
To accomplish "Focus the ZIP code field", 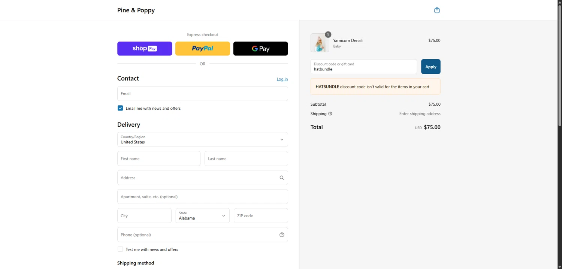I will 261,216.
